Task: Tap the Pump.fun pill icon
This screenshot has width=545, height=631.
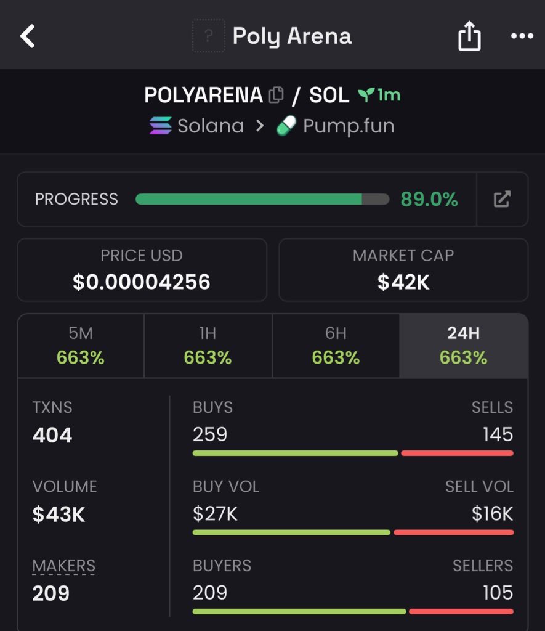Action: 286,126
